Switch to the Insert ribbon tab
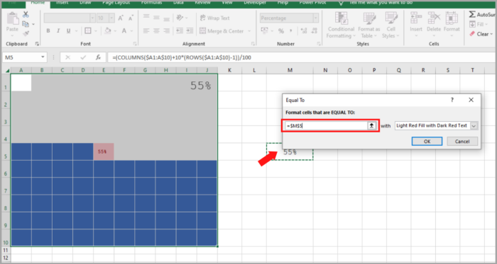 [x=62, y=2]
